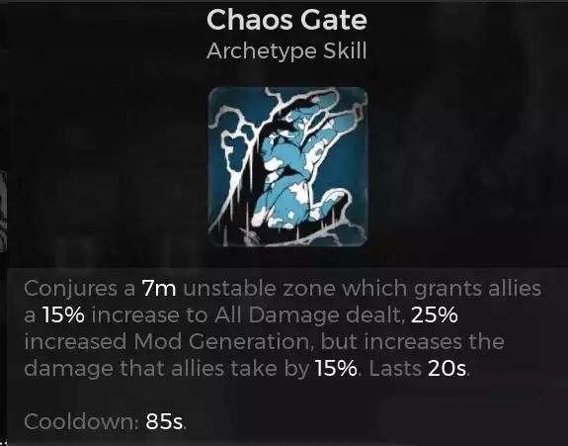Click the word Lasts

coord(395,369)
